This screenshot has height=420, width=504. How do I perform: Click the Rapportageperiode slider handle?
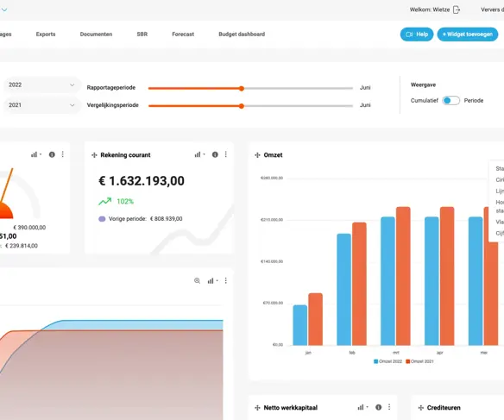coord(242,88)
